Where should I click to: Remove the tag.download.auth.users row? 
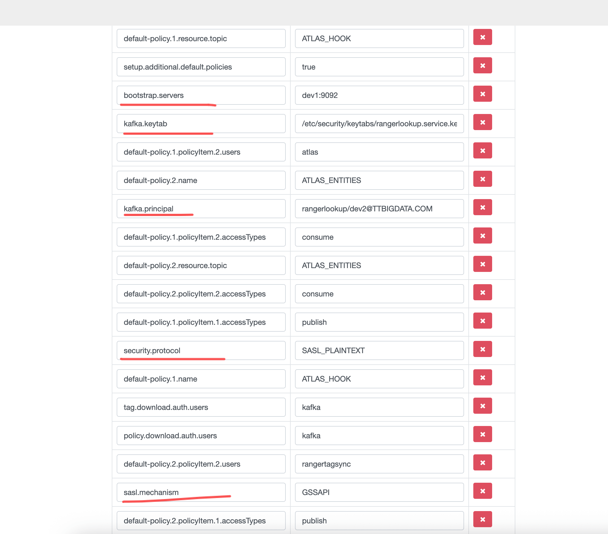[482, 406]
